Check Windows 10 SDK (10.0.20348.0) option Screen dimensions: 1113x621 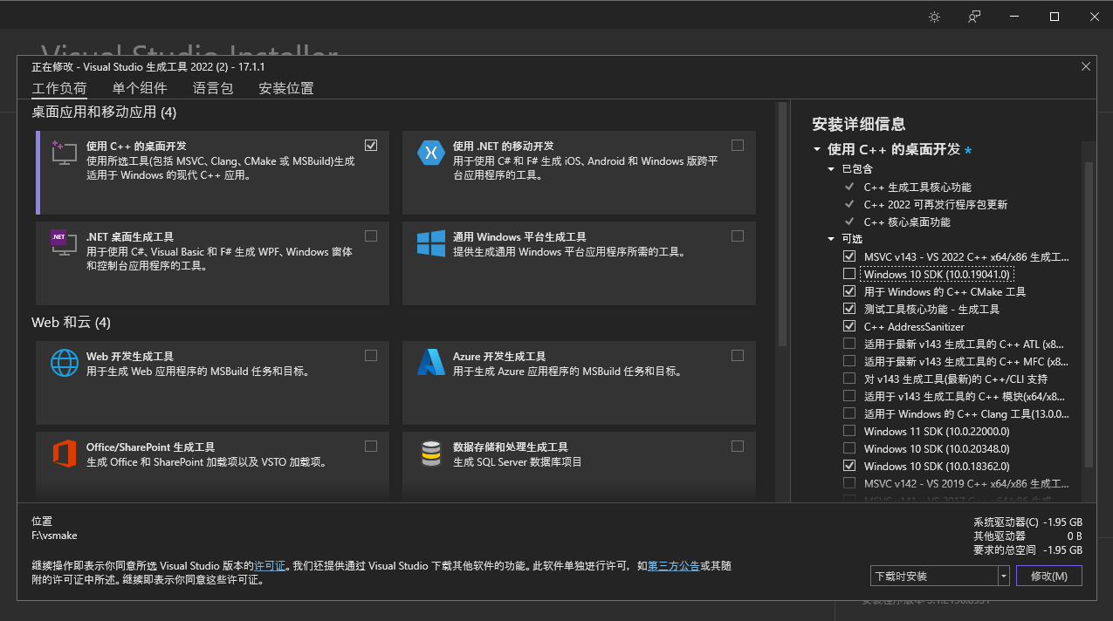[x=849, y=448]
